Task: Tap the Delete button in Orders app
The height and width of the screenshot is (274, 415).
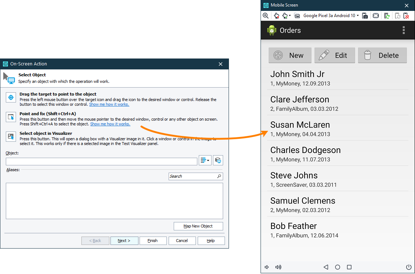Action: tap(382, 55)
